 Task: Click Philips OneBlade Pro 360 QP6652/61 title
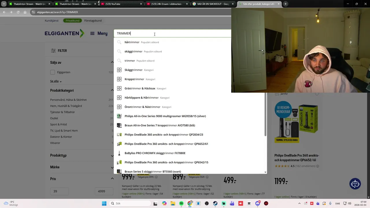(297, 158)
